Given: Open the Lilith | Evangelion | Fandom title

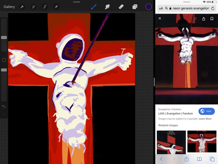Looking at the screenshot, I should click(x=175, y=114).
